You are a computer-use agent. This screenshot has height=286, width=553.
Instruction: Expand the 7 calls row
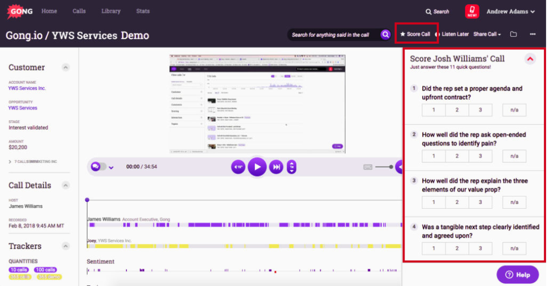(x=33, y=162)
